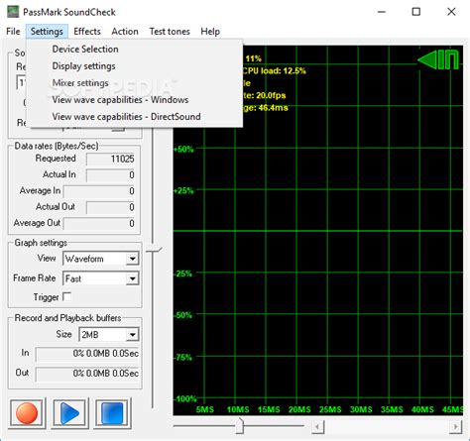Click the 20MS time axis label
The image size is (470, 441).
coord(299,409)
